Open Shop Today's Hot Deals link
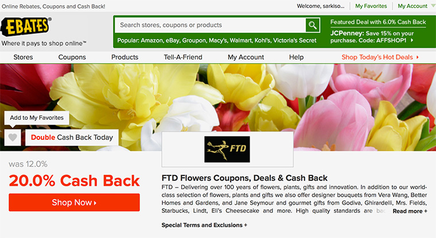This screenshot has height=238, width=436. (380, 57)
